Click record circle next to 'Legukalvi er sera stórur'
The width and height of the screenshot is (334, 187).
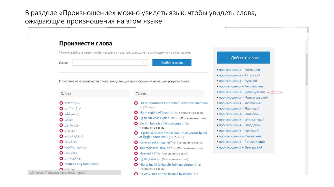pyautogui.click(x=136, y=133)
